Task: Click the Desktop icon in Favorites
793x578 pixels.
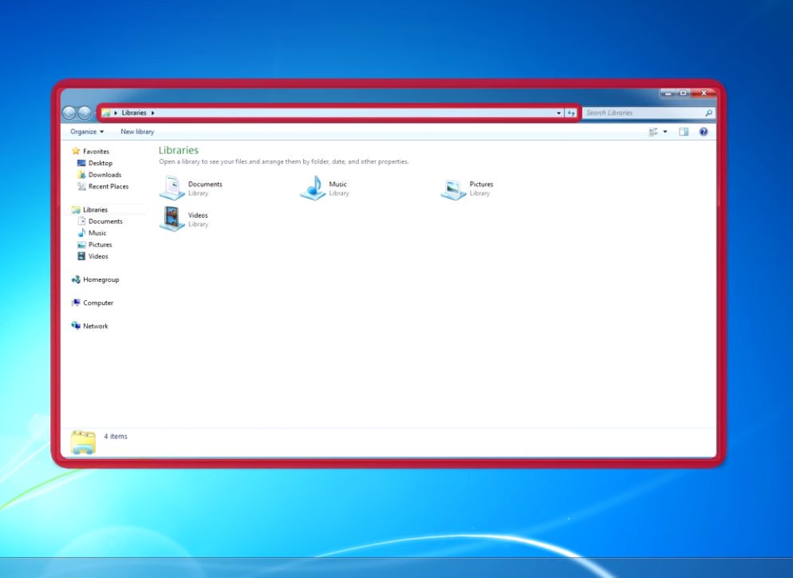Action: [81, 163]
